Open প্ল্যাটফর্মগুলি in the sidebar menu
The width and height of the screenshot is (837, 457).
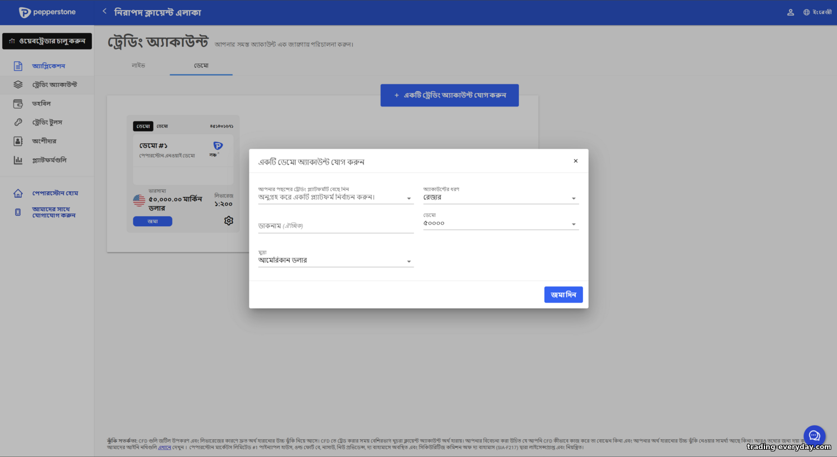pyautogui.click(x=49, y=160)
